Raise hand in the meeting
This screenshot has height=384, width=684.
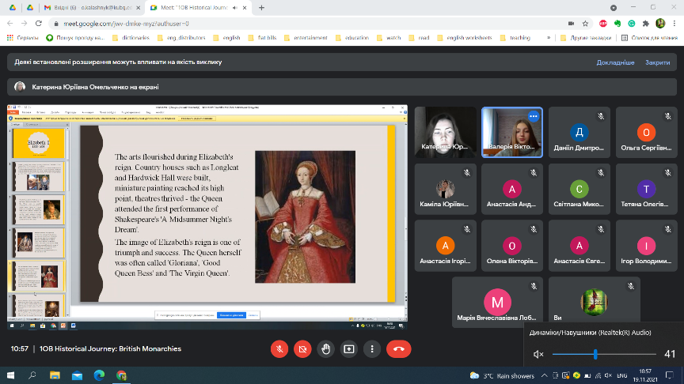(325, 348)
